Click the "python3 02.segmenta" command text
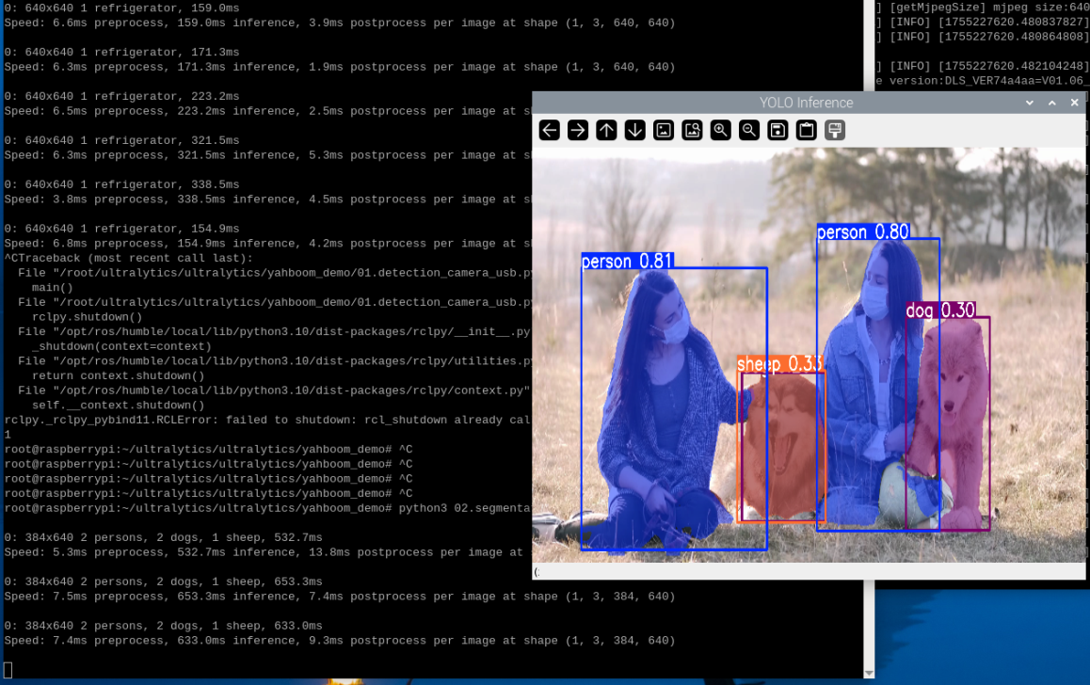Viewport: 1090px width, 685px height. (464, 508)
